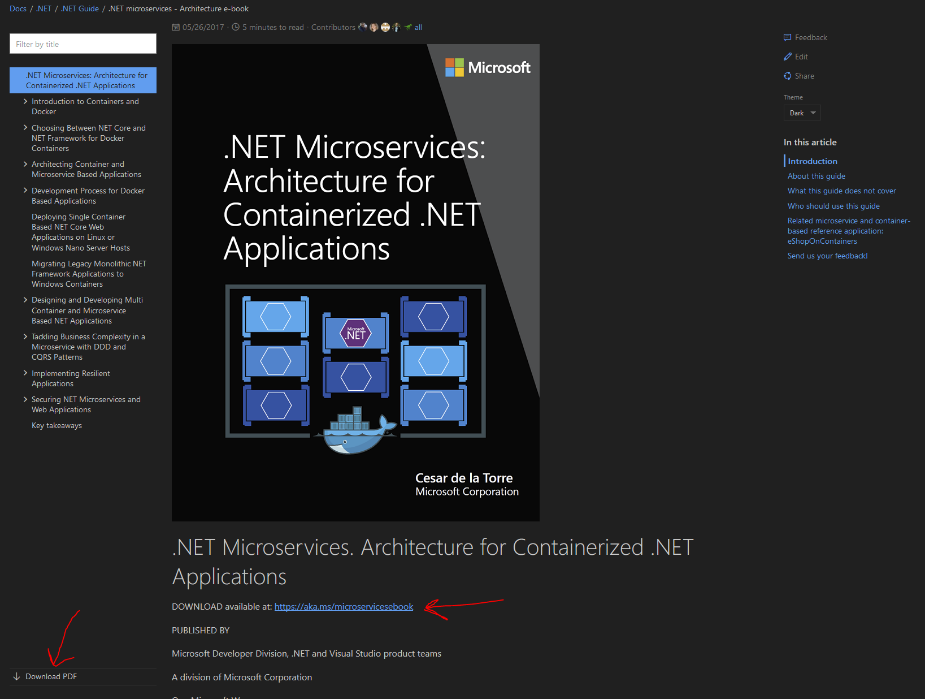Image resolution: width=925 pixels, height=699 pixels.
Task: Expand Securing NET Microservices and Web Applications
Action: pyautogui.click(x=25, y=399)
